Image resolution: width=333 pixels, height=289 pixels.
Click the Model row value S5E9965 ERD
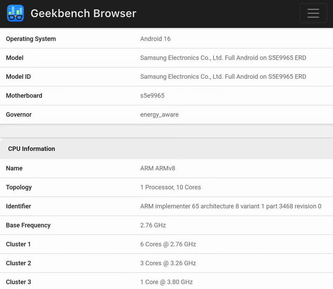tap(223, 57)
